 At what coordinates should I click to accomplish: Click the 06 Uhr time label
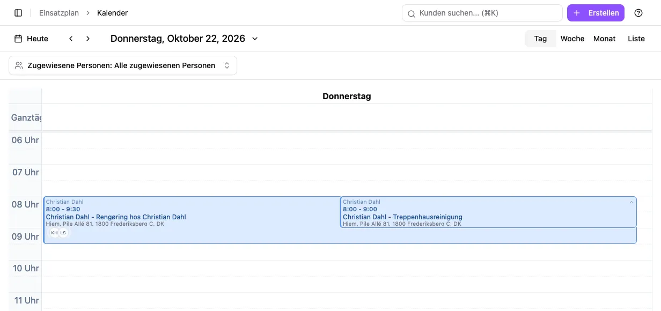25,140
